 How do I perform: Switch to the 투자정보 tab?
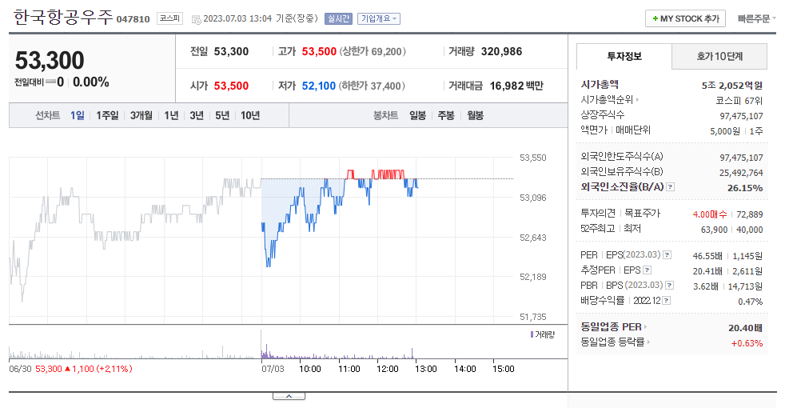click(x=624, y=57)
